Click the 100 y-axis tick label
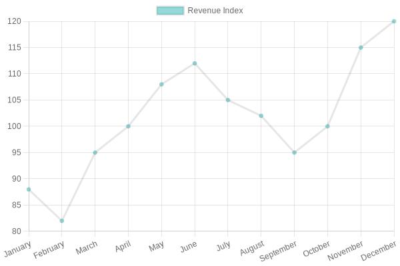This screenshot has height=266, width=400. pyautogui.click(x=14, y=126)
